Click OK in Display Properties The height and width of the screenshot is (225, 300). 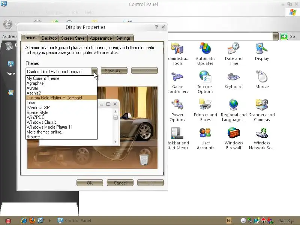(90, 183)
